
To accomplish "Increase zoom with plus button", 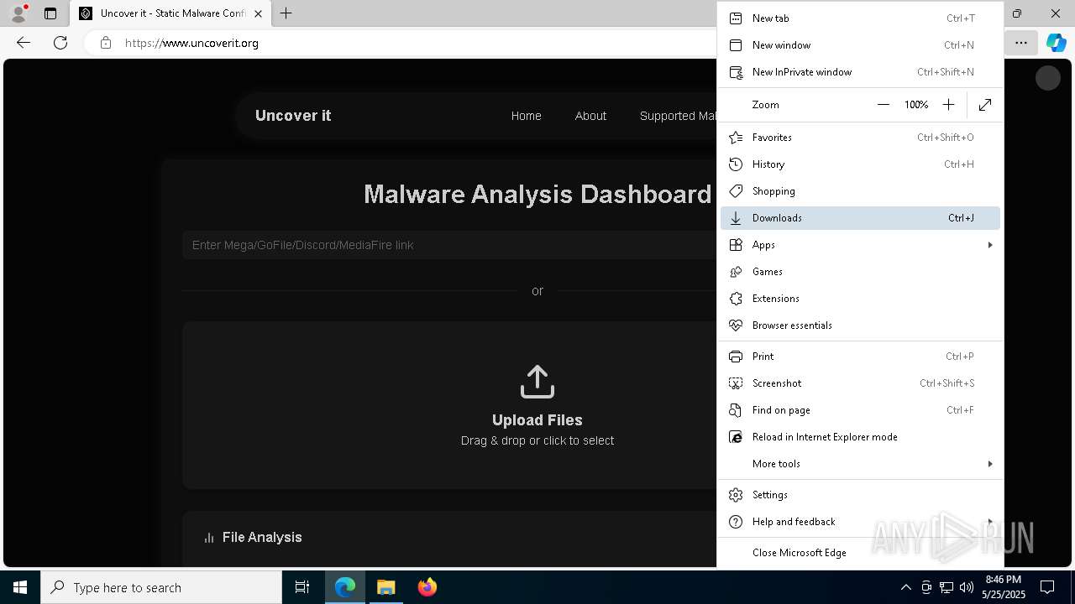I will click(x=948, y=105).
